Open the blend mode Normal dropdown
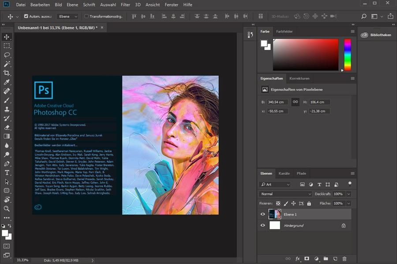 coord(285,194)
